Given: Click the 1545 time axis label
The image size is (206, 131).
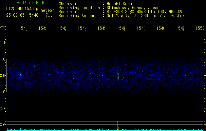Looking at the screenshot, I should click(102, 28).
